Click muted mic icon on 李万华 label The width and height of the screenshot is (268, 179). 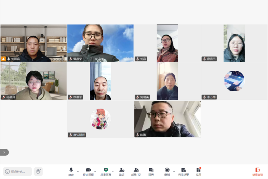coord(204,97)
